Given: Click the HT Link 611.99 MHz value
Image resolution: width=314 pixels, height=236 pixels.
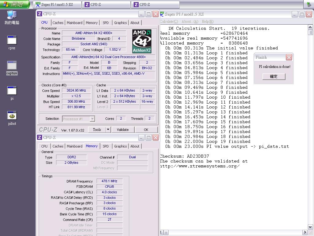Looking at the screenshot, I should coord(76,107).
